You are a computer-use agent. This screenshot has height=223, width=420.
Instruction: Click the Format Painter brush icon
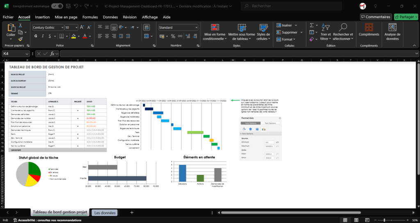coord(21,40)
